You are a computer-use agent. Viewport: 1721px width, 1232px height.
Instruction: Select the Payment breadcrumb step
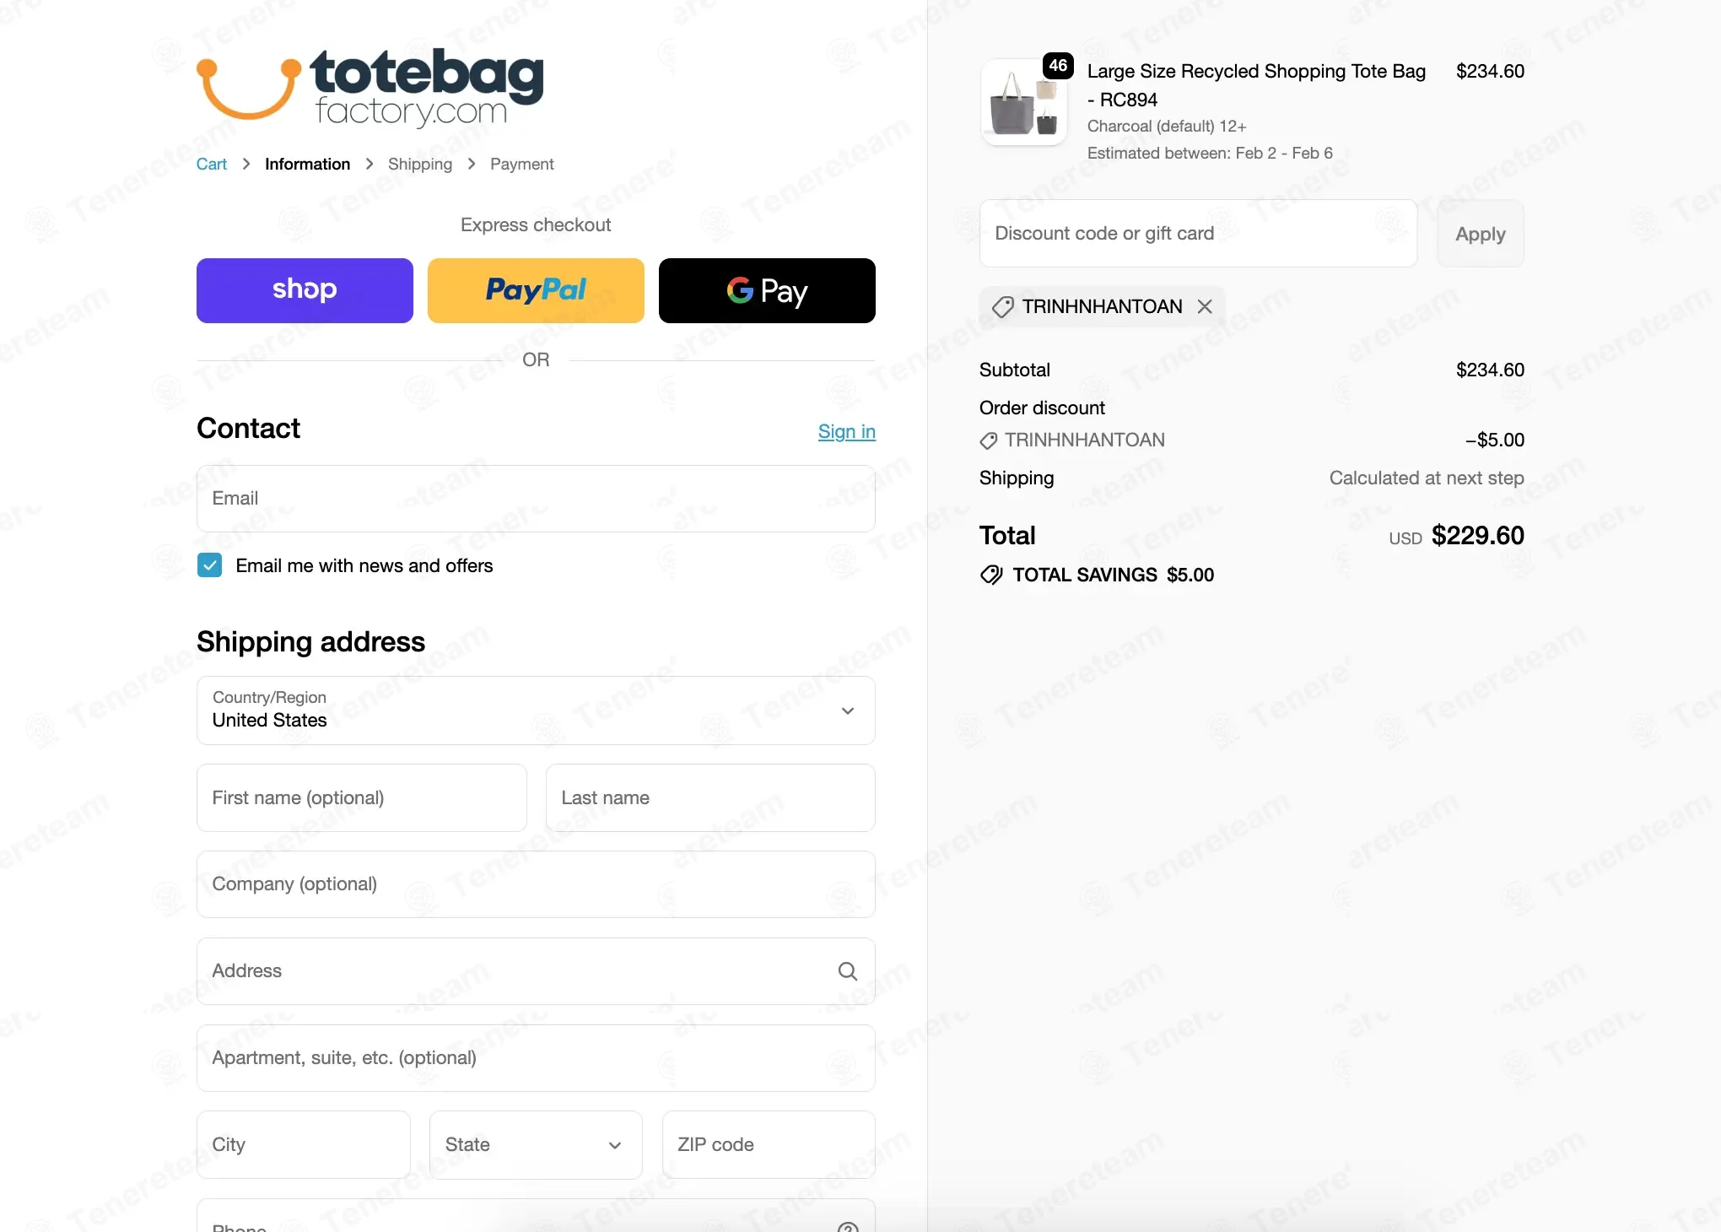(x=522, y=164)
